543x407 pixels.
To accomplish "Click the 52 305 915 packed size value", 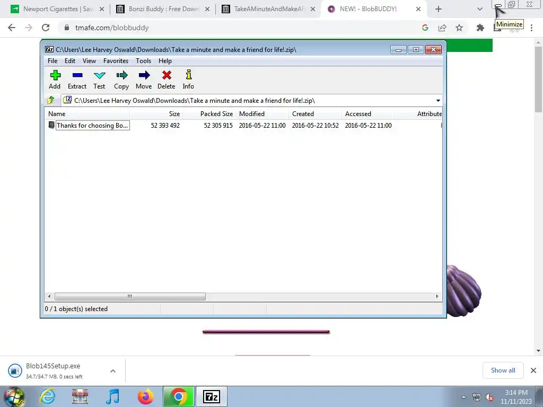I will [x=218, y=125].
